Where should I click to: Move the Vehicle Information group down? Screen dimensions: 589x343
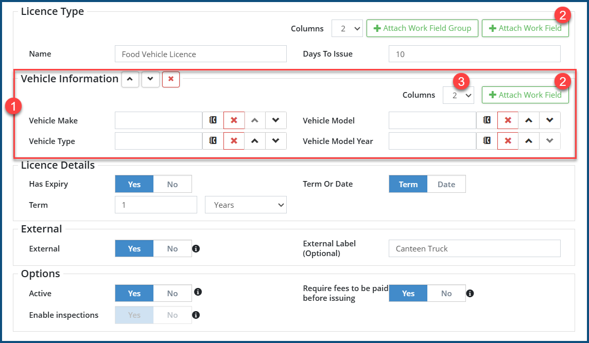pyautogui.click(x=150, y=79)
